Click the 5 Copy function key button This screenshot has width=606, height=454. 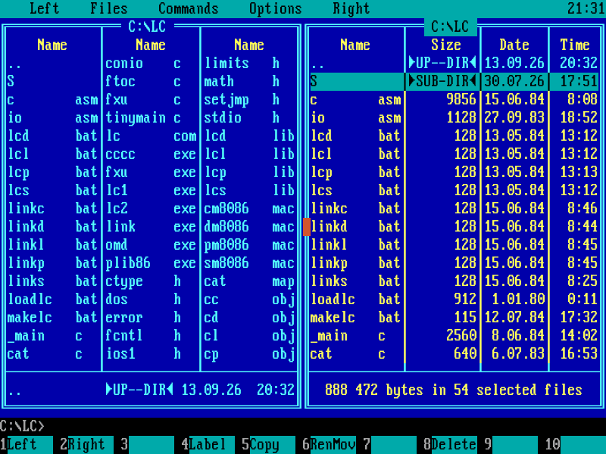[268, 444]
